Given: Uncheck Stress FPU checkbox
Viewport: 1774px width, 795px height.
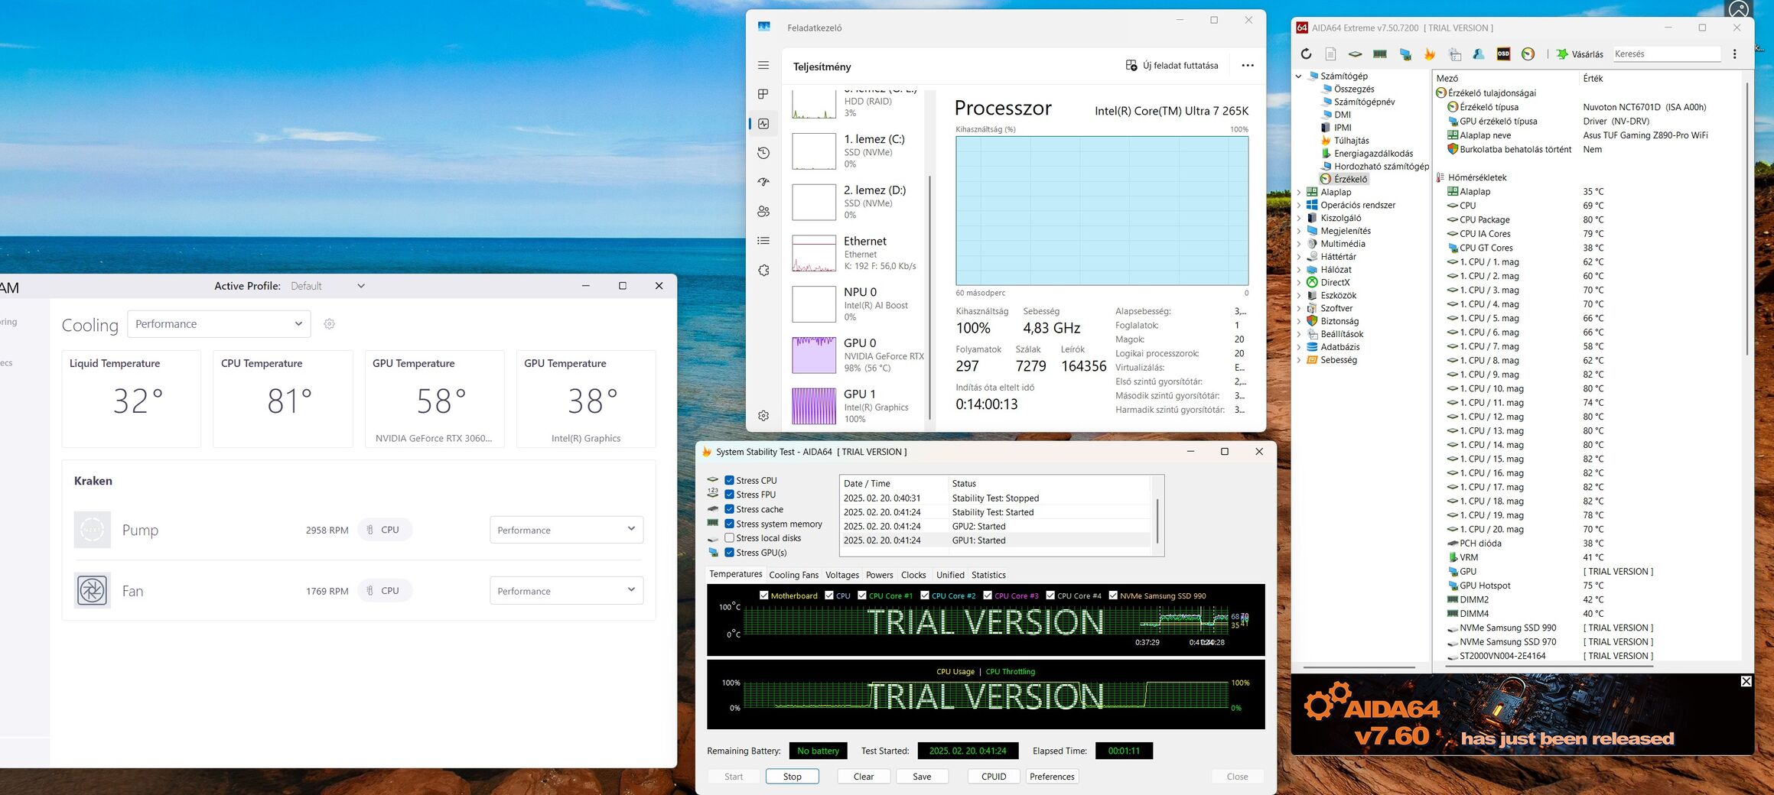Looking at the screenshot, I should point(730,495).
